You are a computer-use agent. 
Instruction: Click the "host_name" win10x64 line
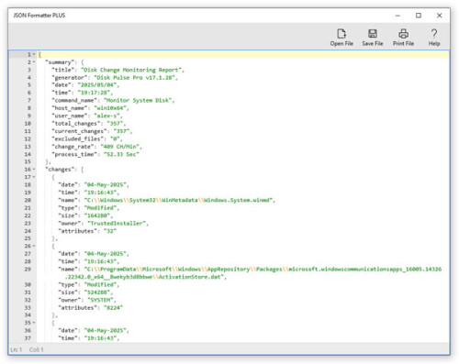tap(90, 108)
